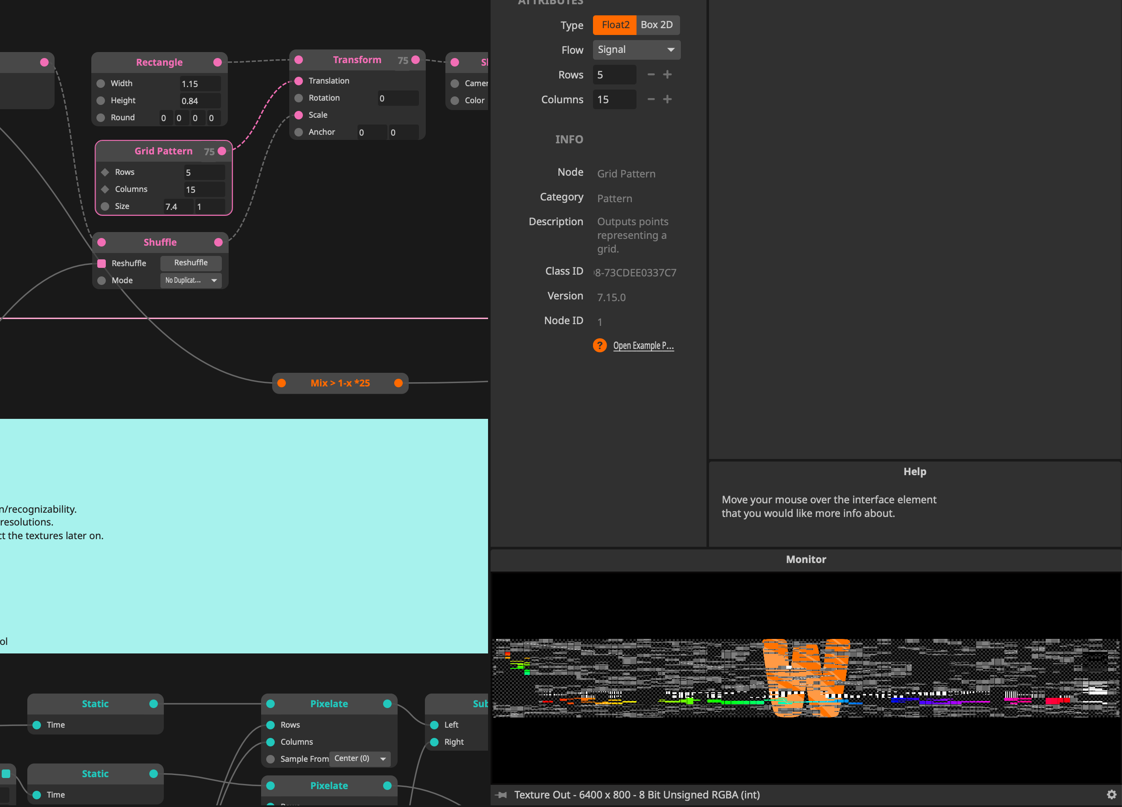Switch type to Box 2D
This screenshot has height=807, width=1122.
point(657,25)
